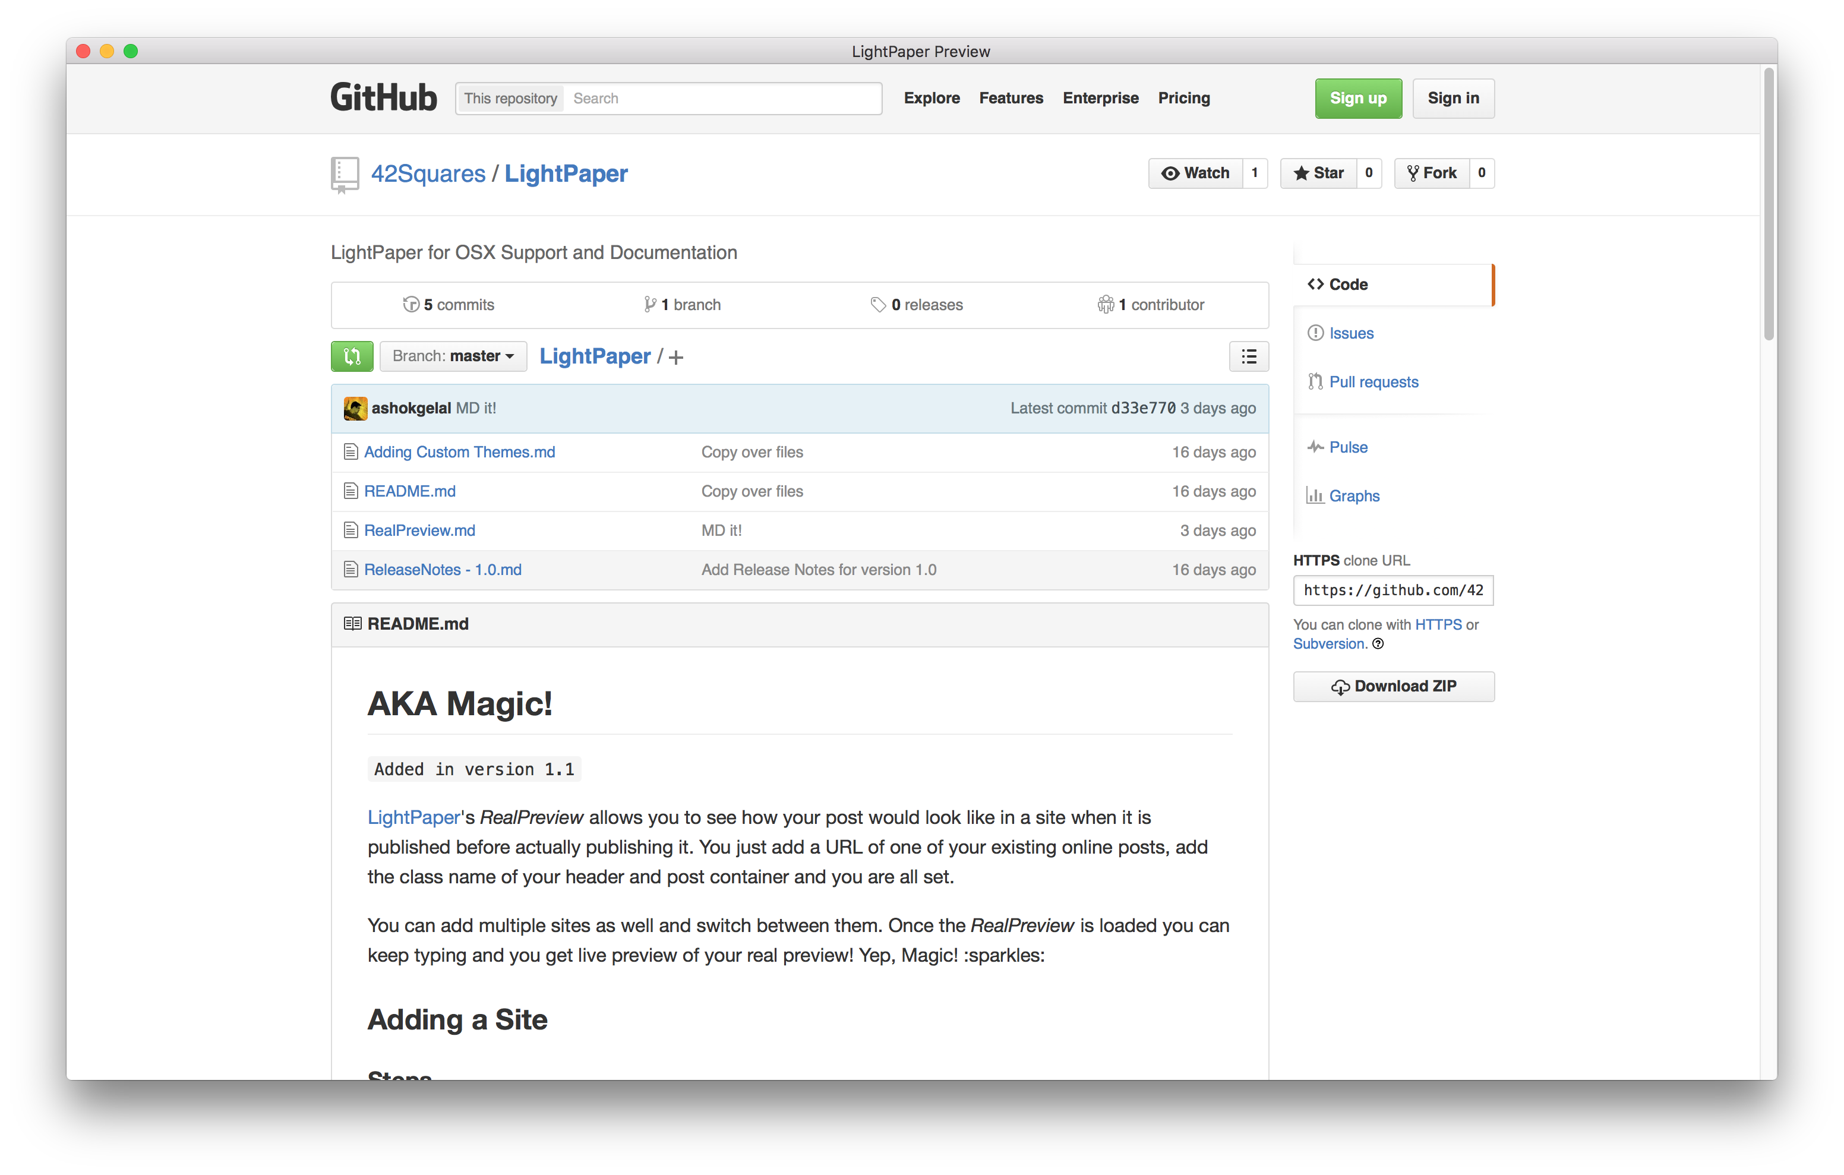Open the LightPaper repository title link

(566, 174)
